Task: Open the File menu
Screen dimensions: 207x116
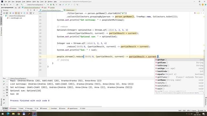Action: click(6, 2)
